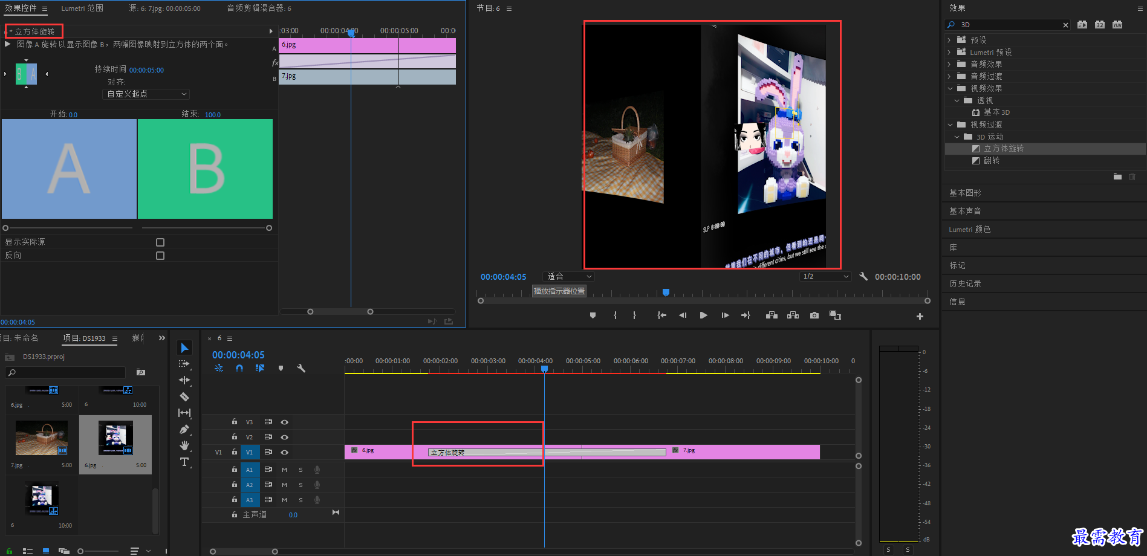Step back one frame in Program monitor
The height and width of the screenshot is (556, 1147).
point(683,315)
